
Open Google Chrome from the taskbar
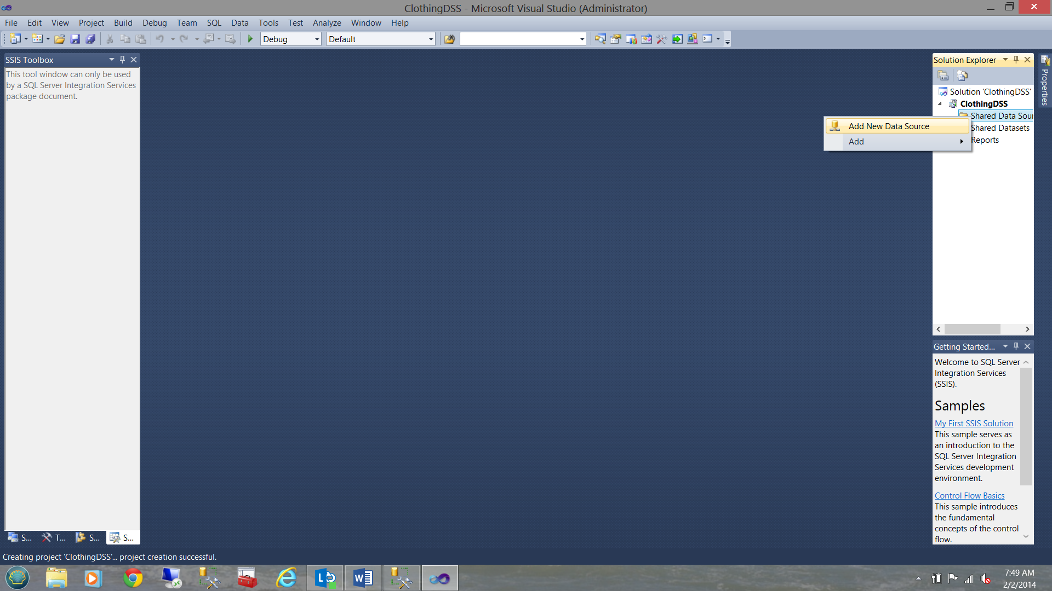133,578
